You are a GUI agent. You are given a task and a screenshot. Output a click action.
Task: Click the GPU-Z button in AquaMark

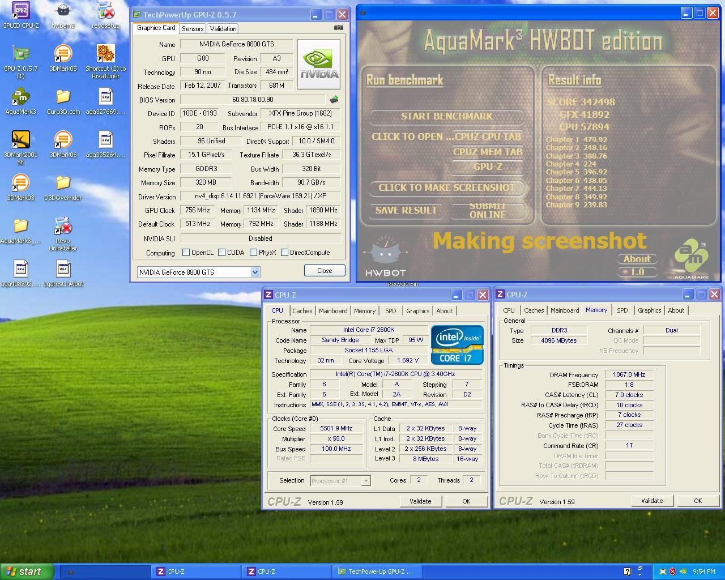pyautogui.click(x=487, y=167)
